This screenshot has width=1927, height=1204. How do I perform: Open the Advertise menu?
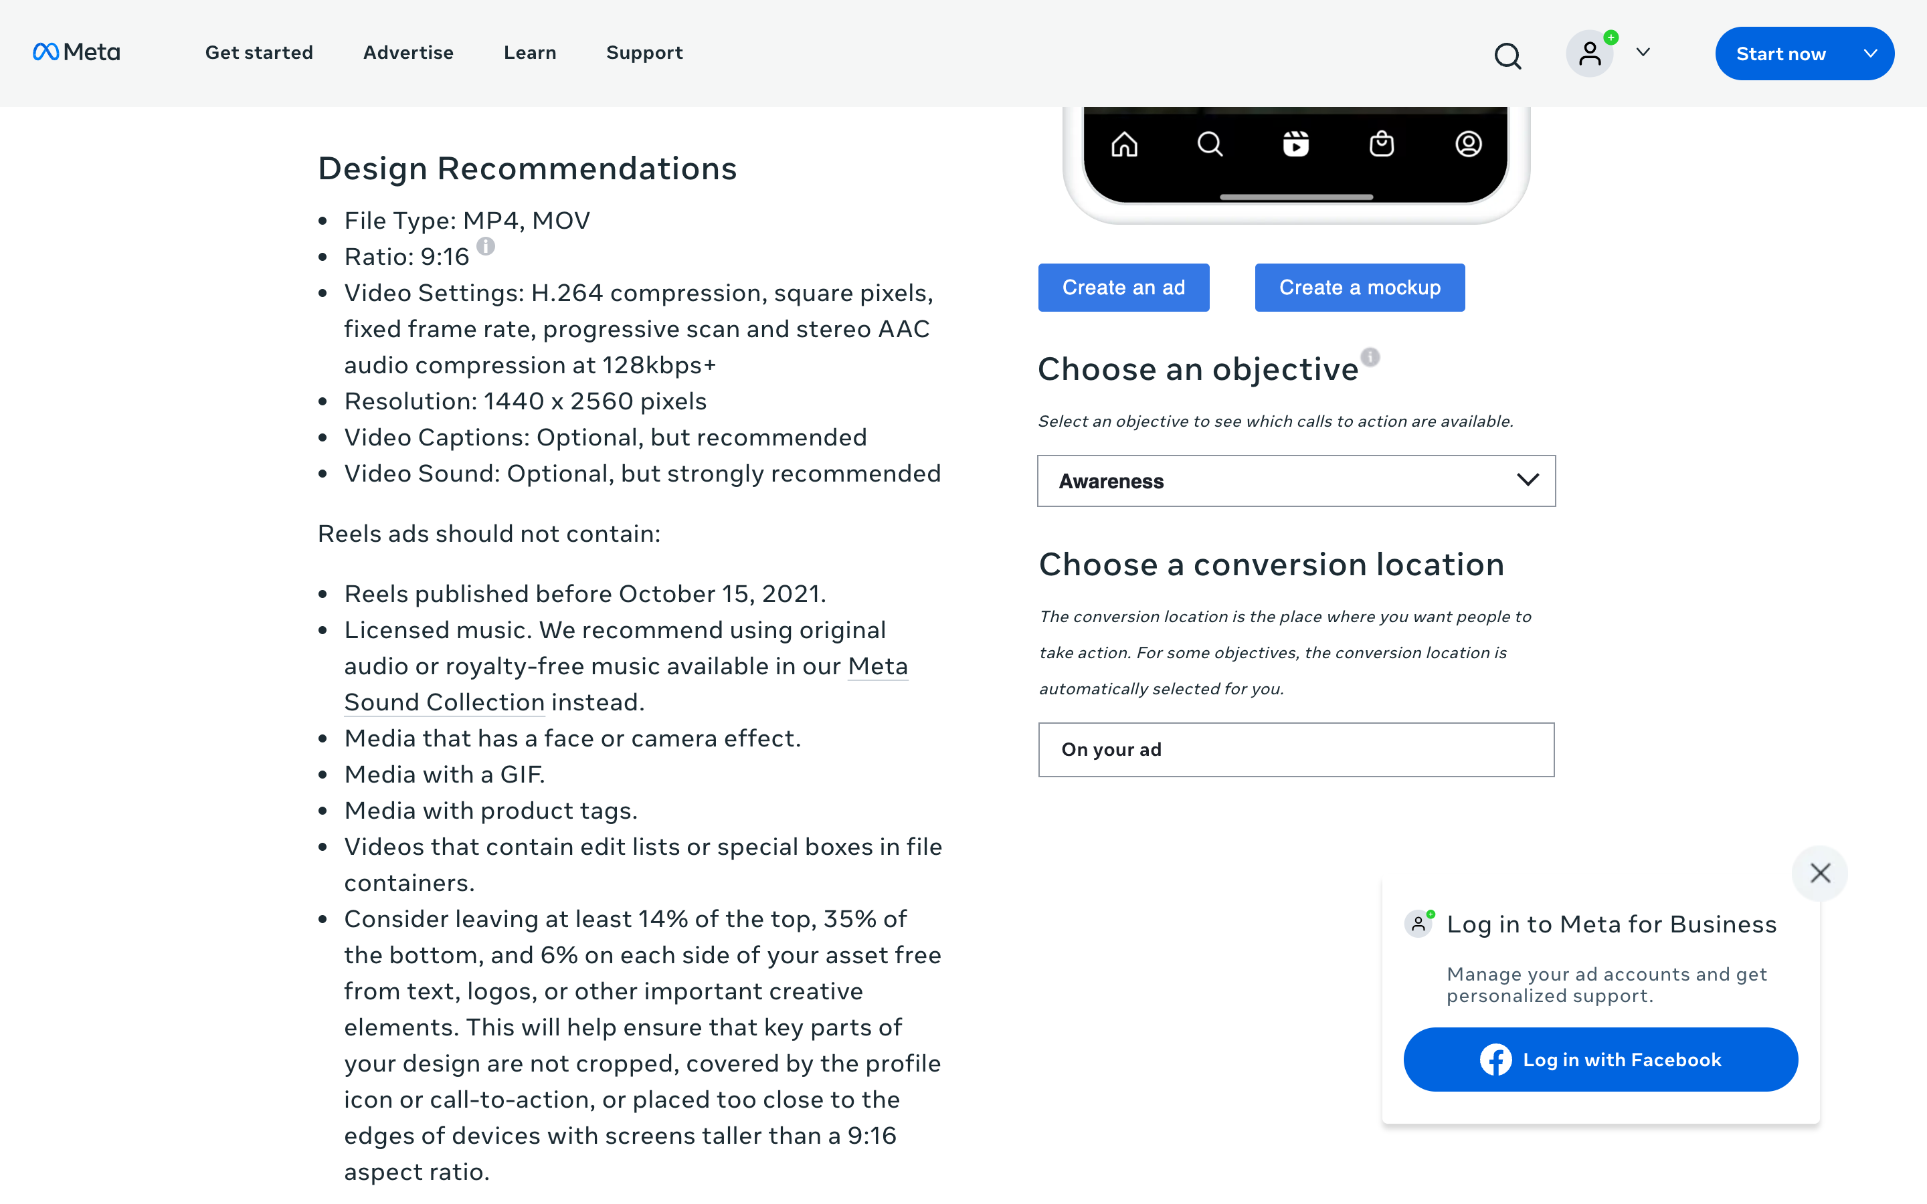[x=407, y=53]
